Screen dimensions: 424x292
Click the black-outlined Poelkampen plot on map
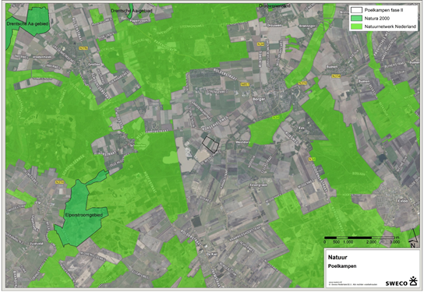[x=210, y=145]
